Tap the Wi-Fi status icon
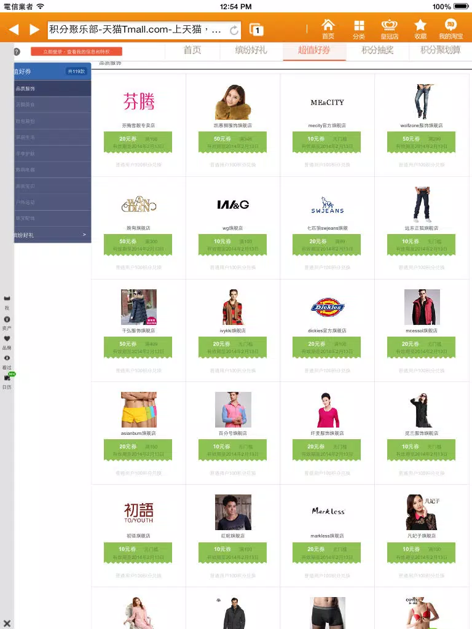The image size is (472, 629). (40, 6)
